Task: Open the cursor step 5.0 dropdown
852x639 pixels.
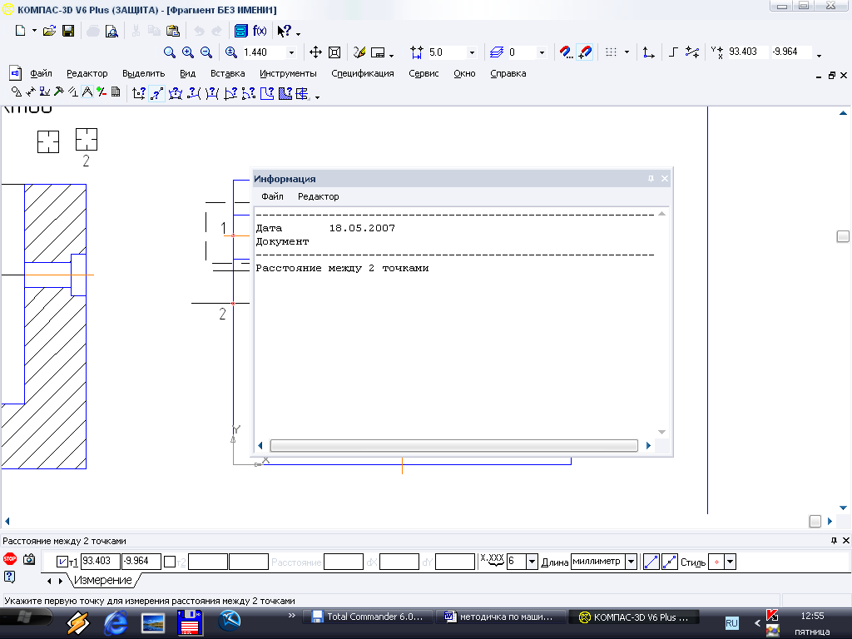Action: [472, 52]
